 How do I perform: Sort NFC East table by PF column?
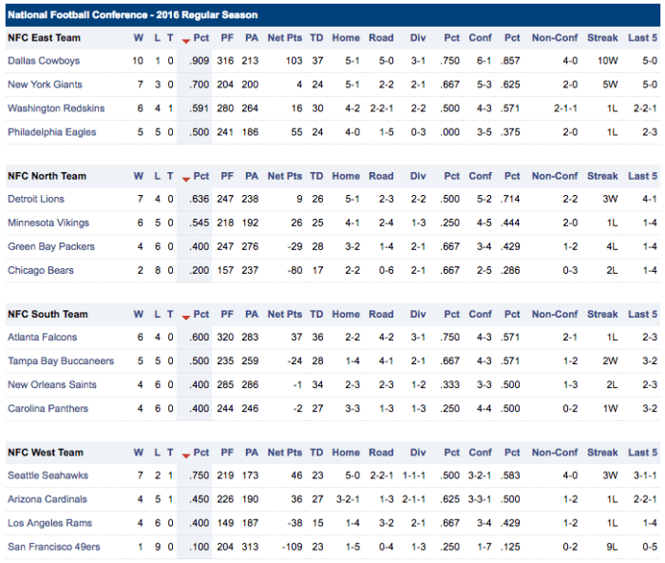tap(225, 39)
